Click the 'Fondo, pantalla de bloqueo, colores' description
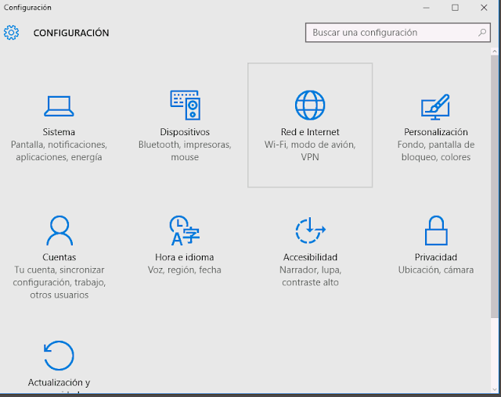The image size is (501, 397). (436, 151)
